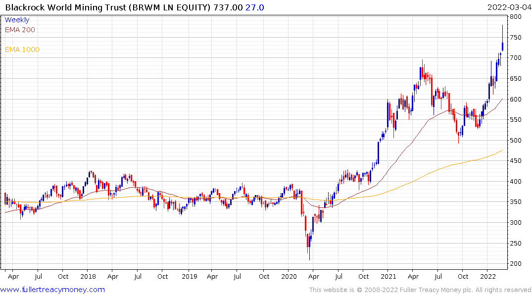The width and height of the screenshot is (532, 297).
Task: Click the date 2022-03-04
Action: coord(509,7)
